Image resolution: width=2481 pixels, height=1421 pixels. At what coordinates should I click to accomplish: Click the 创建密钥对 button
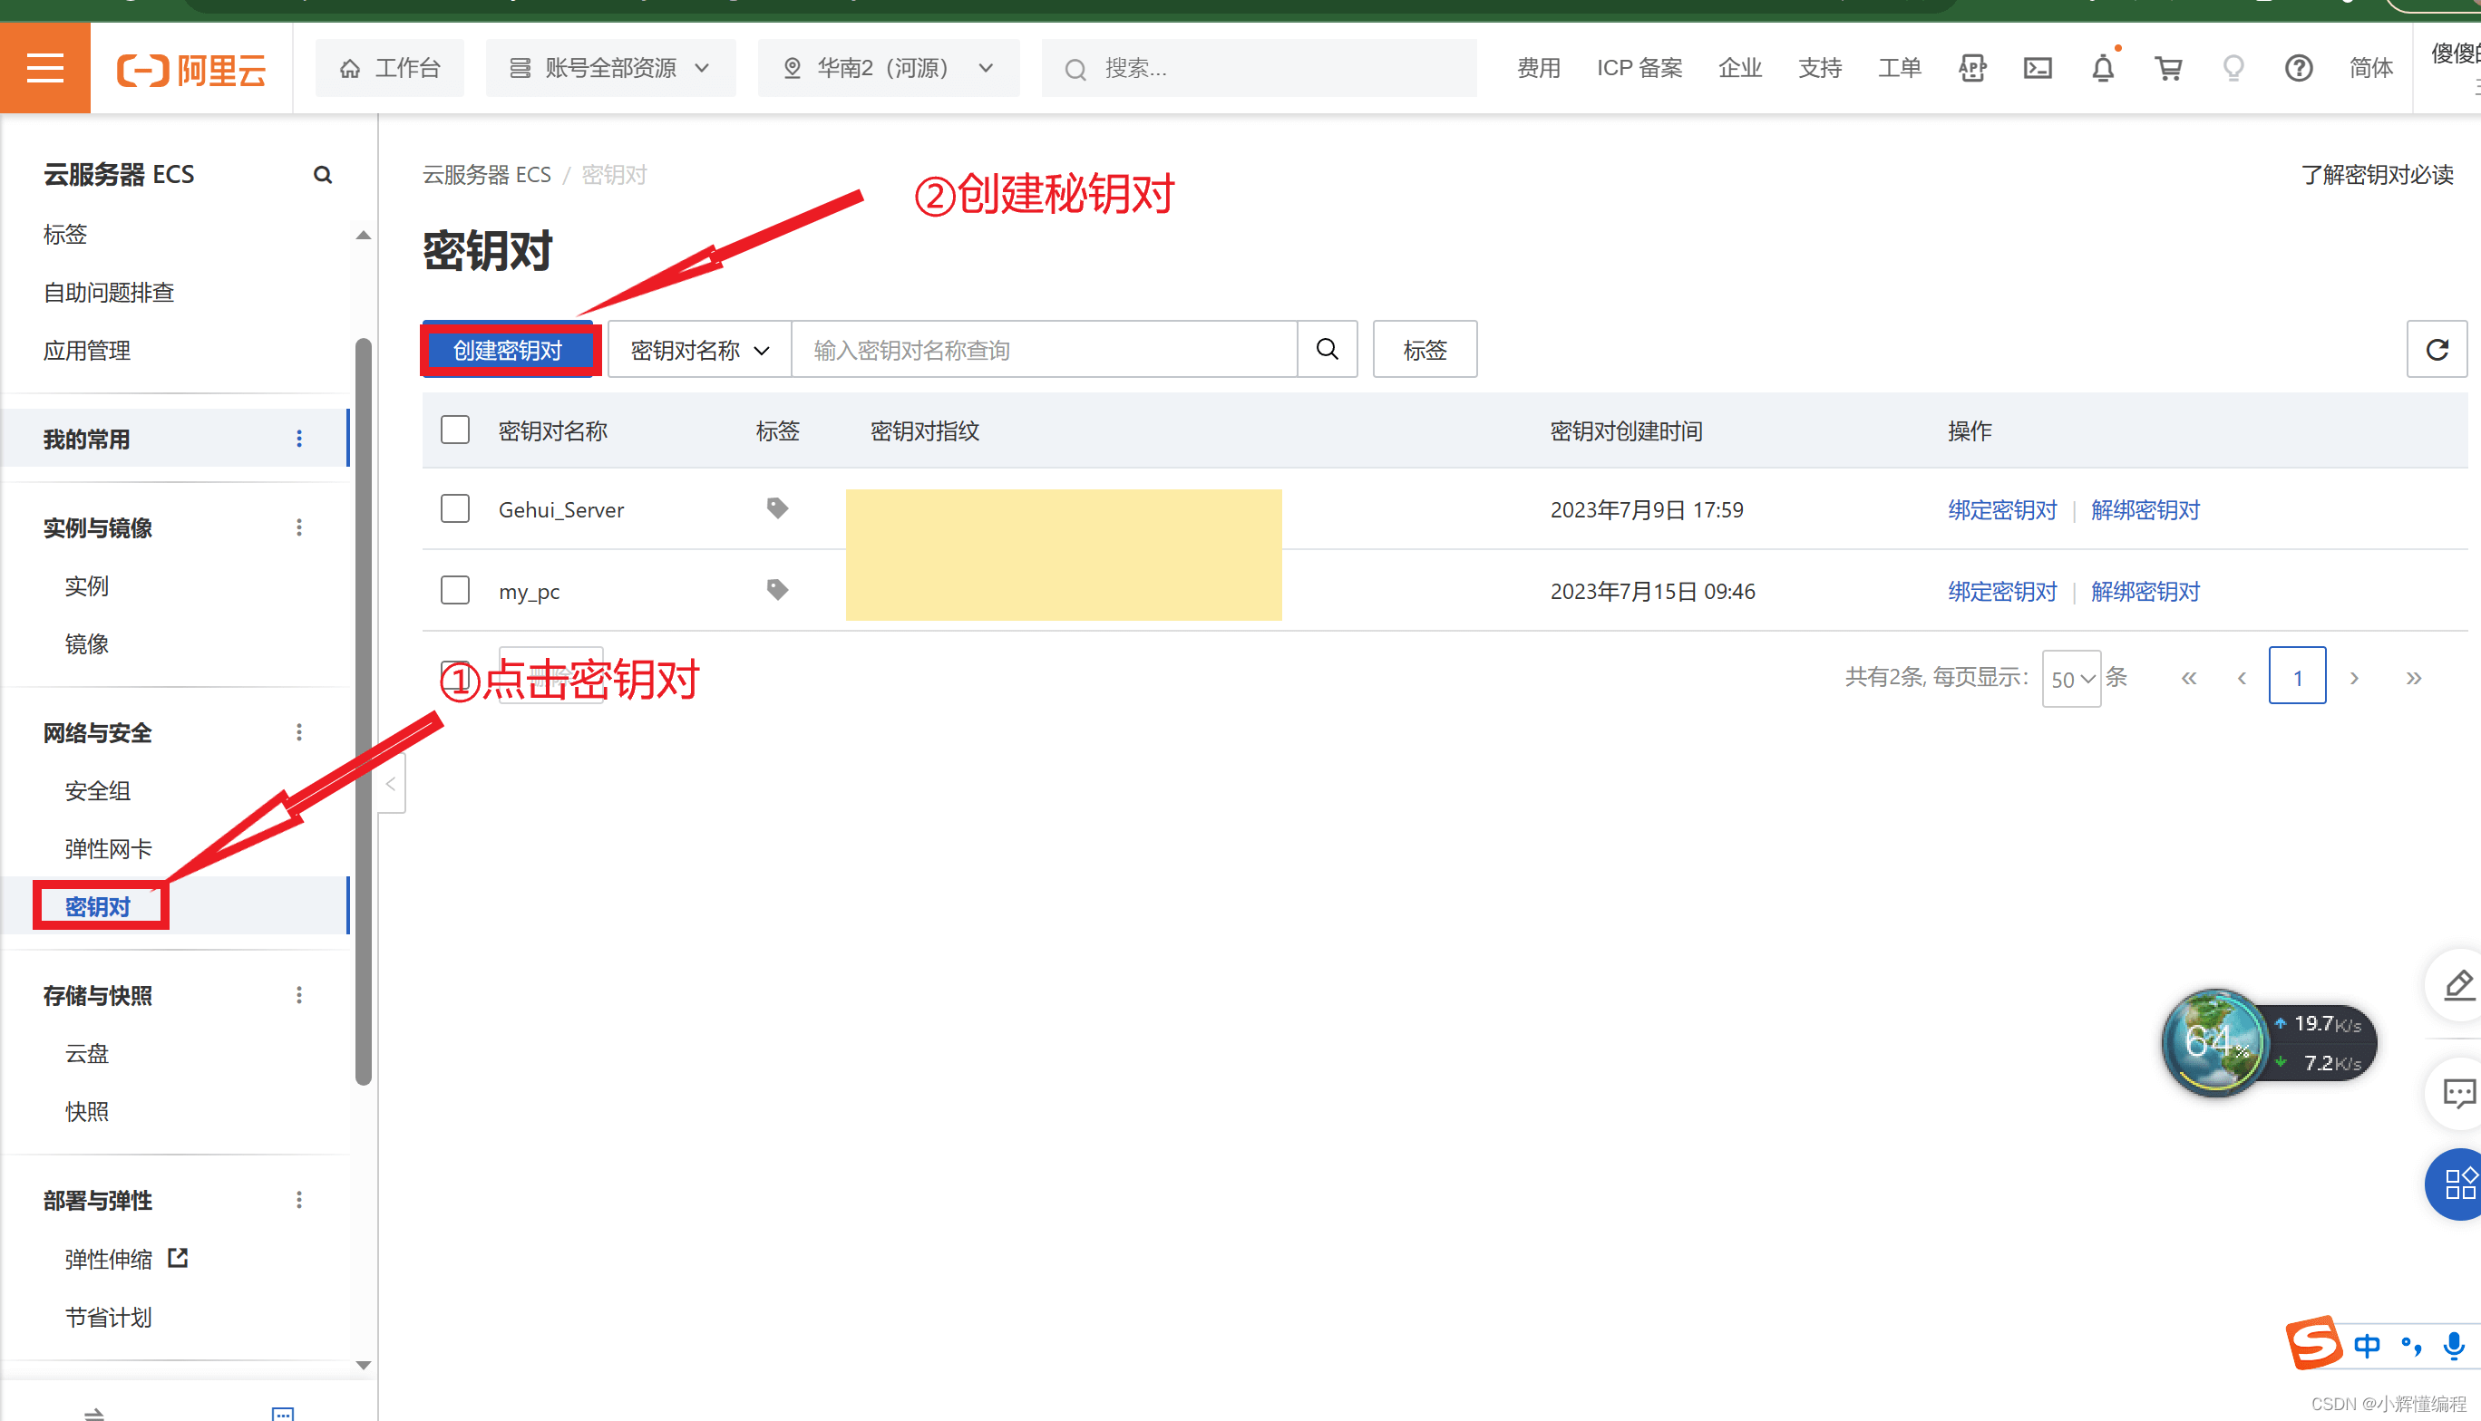point(508,351)
